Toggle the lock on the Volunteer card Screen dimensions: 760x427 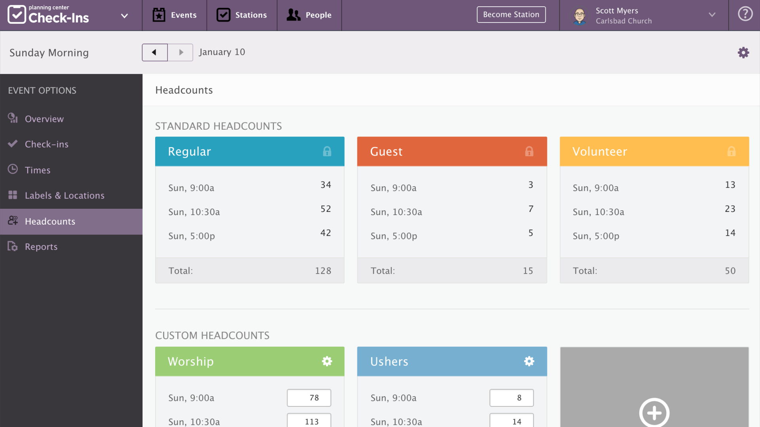pyautogui.click(x=731, y=151)
